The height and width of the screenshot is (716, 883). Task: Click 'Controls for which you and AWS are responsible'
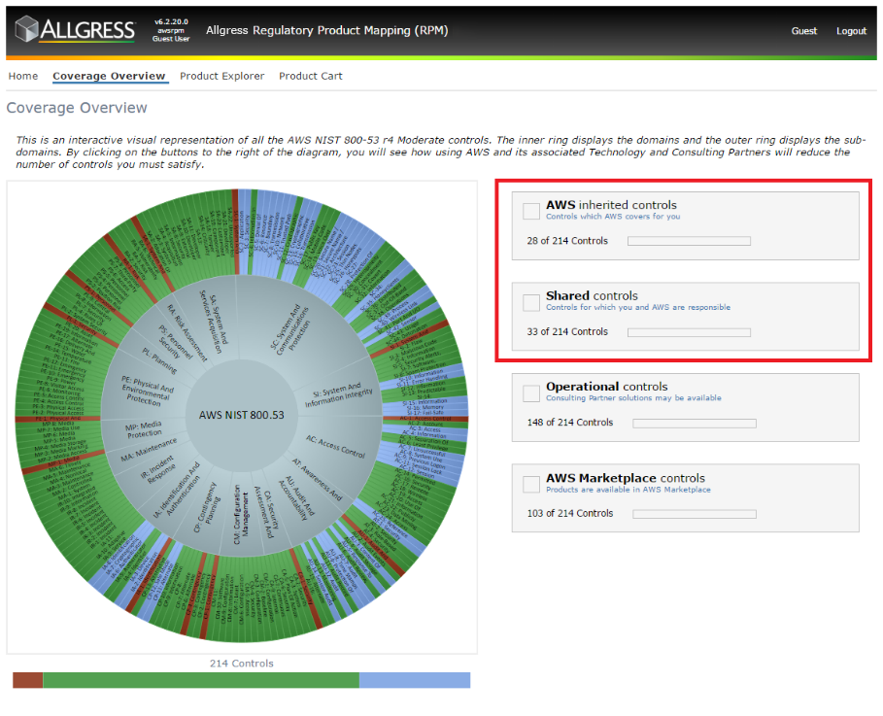point(638,307)
